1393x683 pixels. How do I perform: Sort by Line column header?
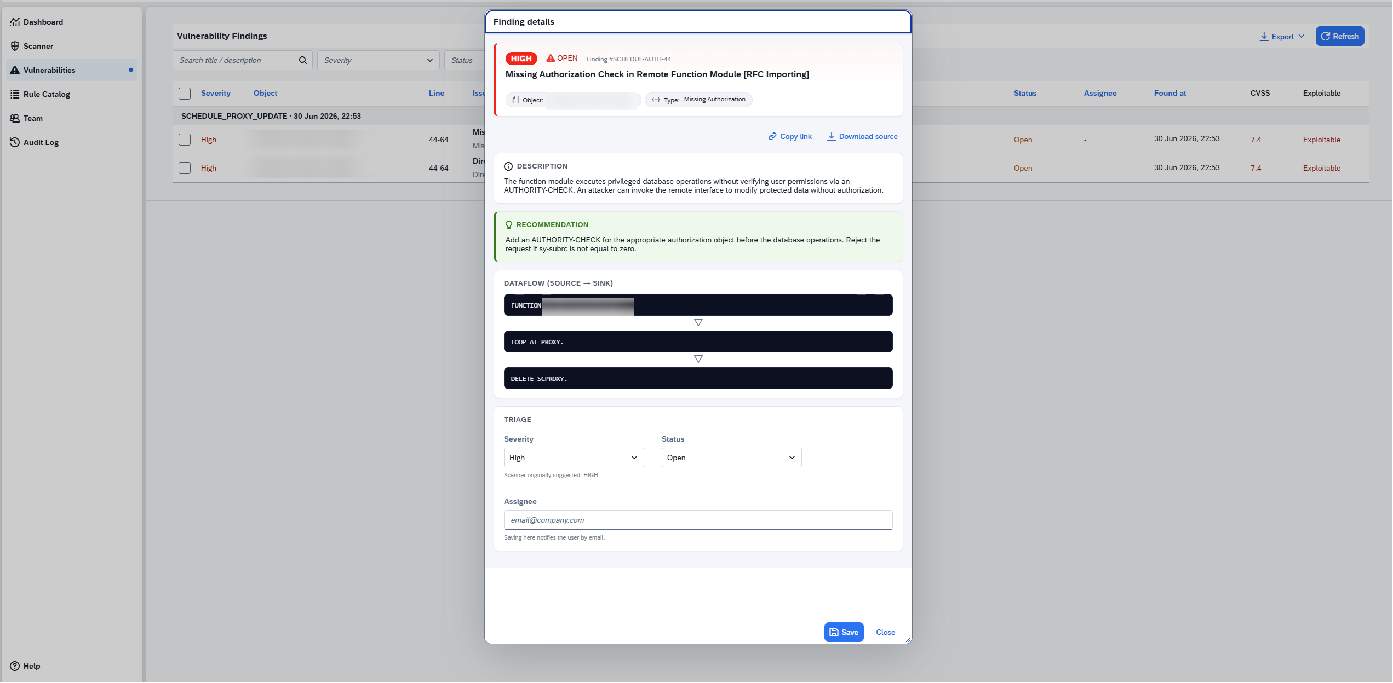[x=436, y=93]
